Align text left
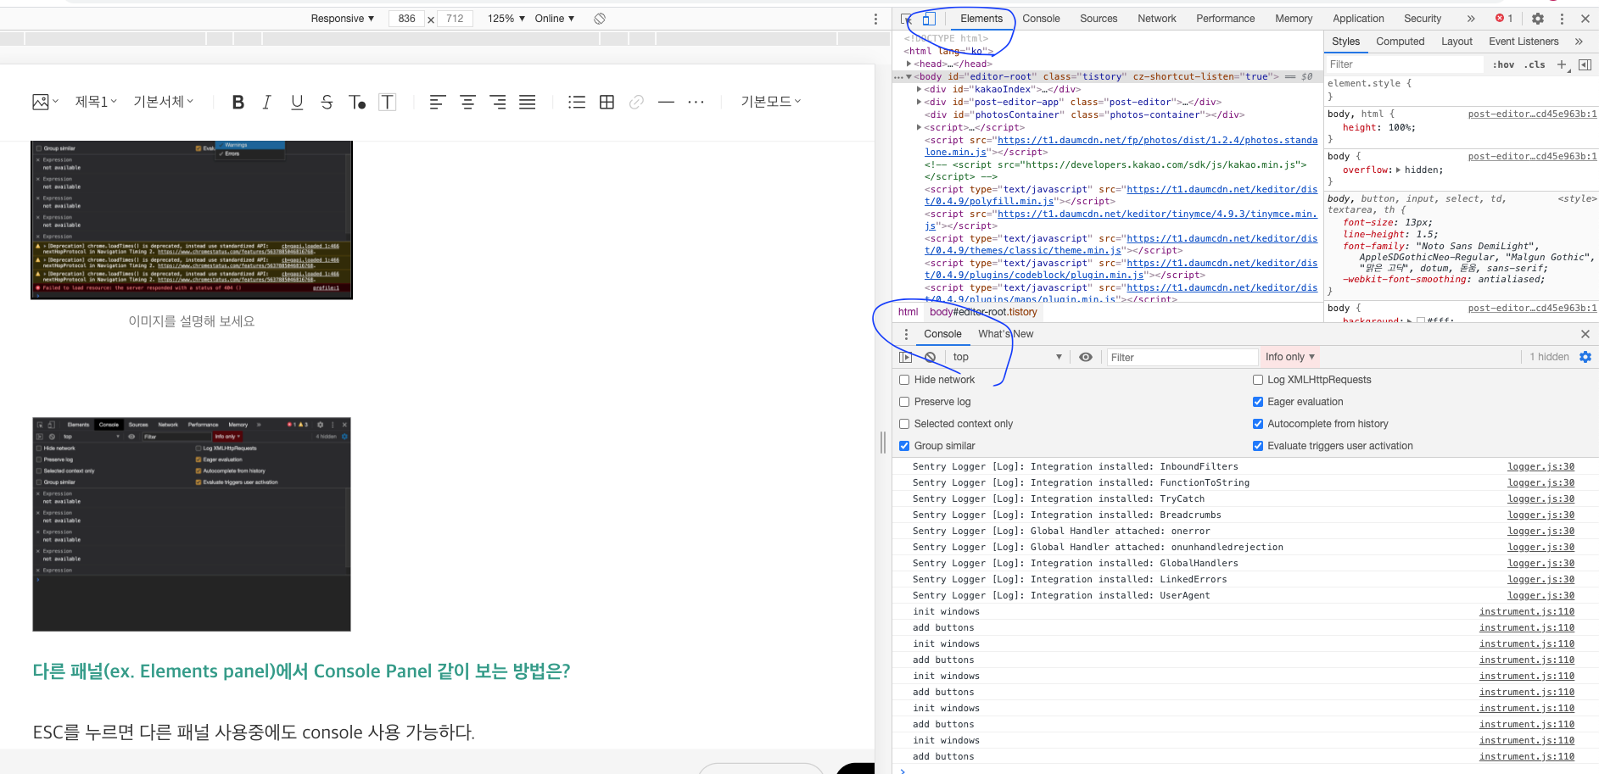The image size is (1599, 774). pos(437,102)
